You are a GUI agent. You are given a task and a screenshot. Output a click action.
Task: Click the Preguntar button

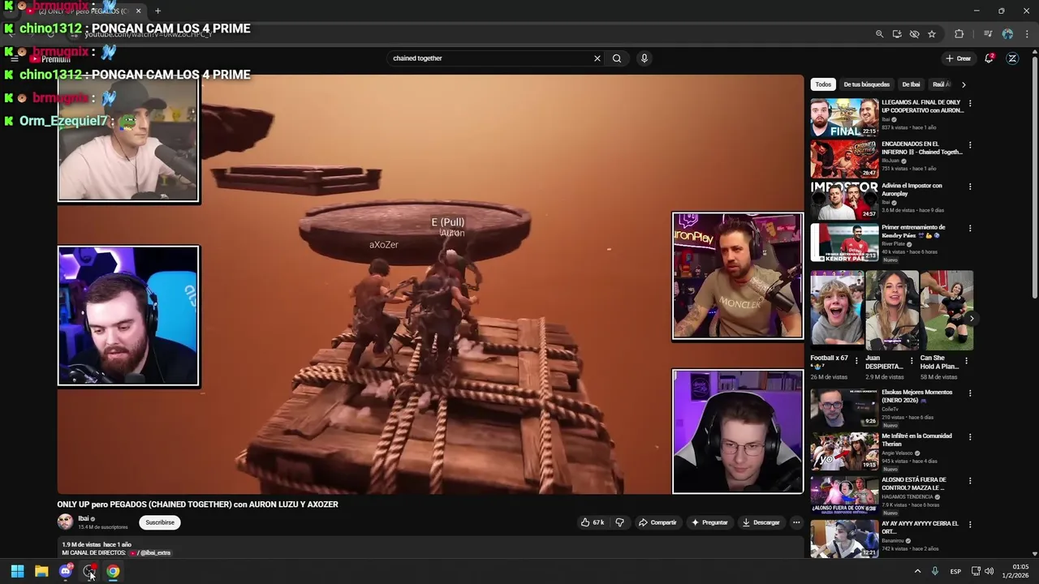pos(709,522)
